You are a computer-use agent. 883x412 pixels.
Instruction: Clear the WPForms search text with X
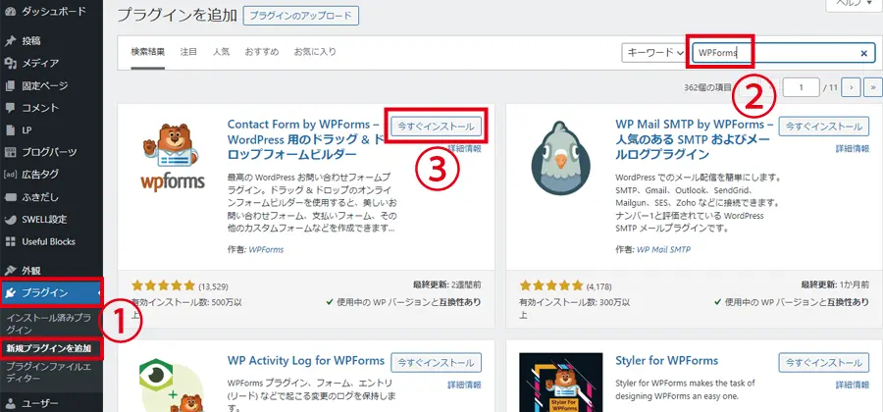(x=863, y=53)
